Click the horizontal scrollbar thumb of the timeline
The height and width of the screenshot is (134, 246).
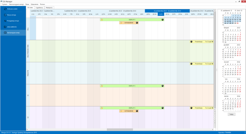click(x=118, y=129)
